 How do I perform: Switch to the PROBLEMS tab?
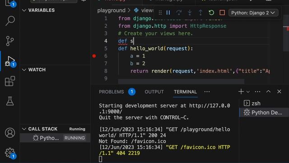pos(112,92)
